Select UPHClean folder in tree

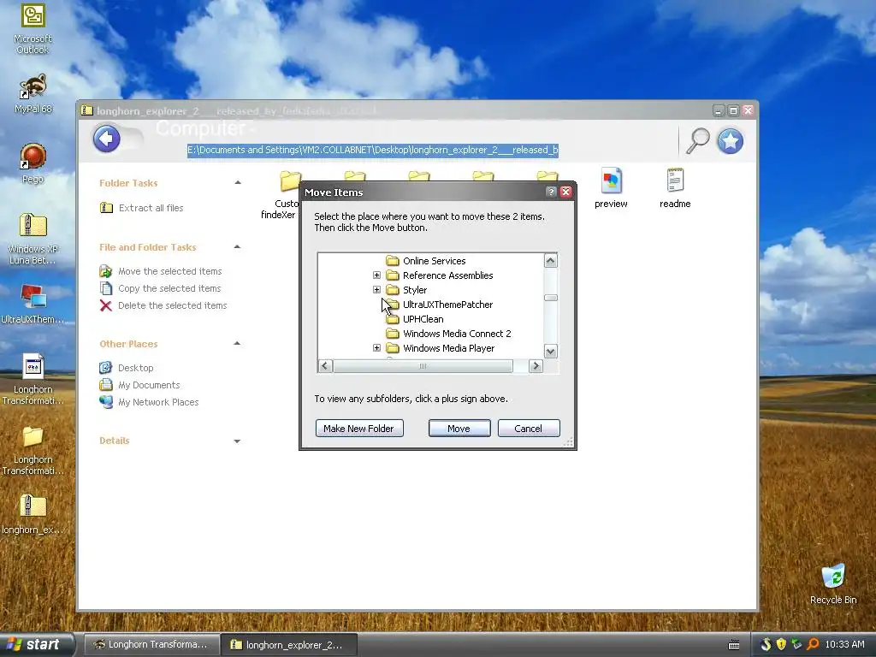pyautogui.click(x=423, y=319)
